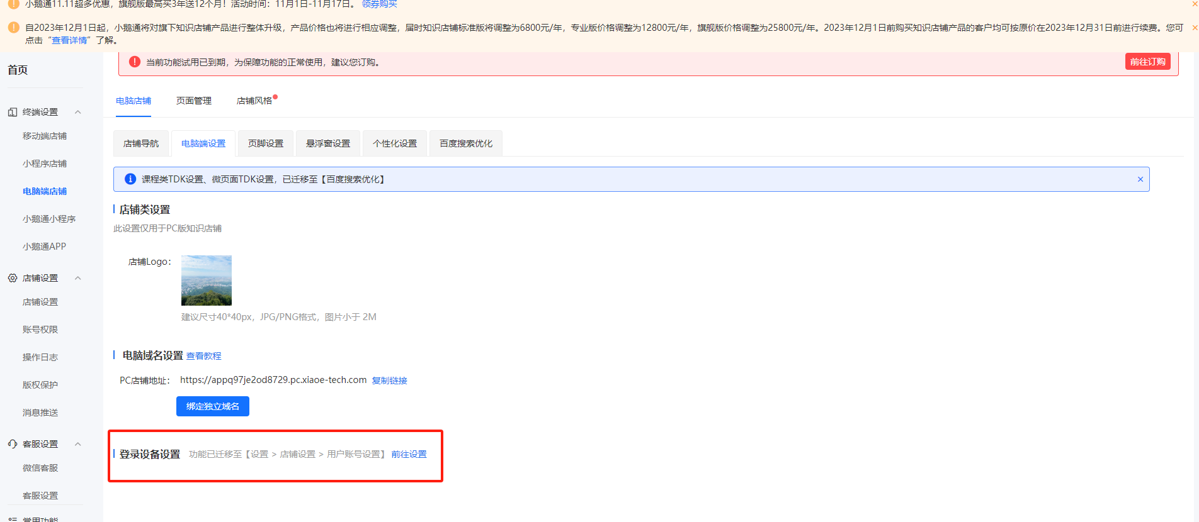Open 小程序店铺 in the sidebar
Viewport: 1199px width, 522px height.
(45, 164)
